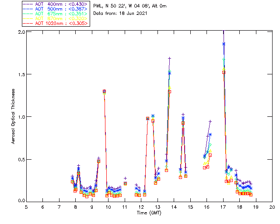
Task: Click the hour 5 x-axis tick label
Action: pyautogui.click(x=27, y=206)
